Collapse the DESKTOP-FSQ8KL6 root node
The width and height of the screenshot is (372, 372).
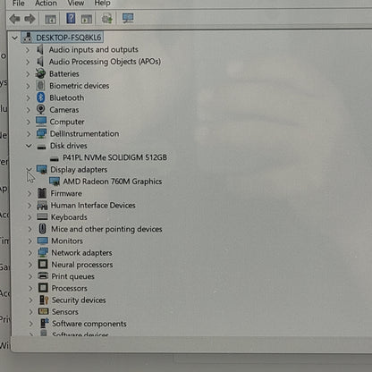(x=14, y=38)
